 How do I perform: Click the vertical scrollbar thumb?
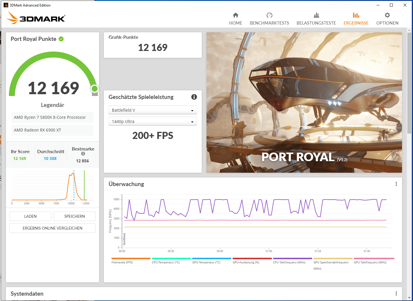[x=409, y=83]
